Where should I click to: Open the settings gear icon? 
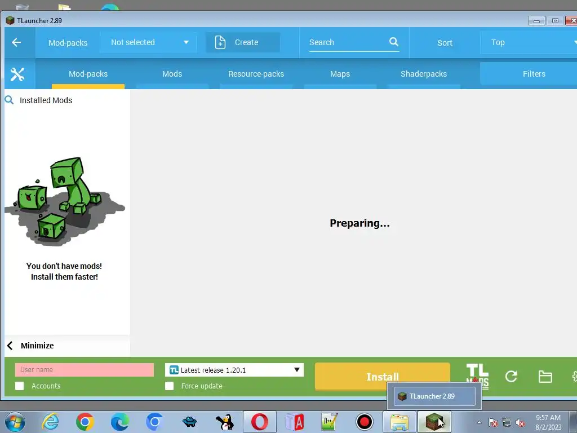pos(574,376)
